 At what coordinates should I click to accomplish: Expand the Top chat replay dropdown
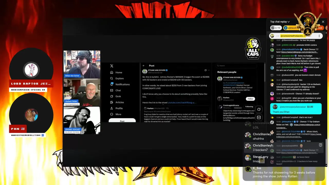tap(280, 22)
